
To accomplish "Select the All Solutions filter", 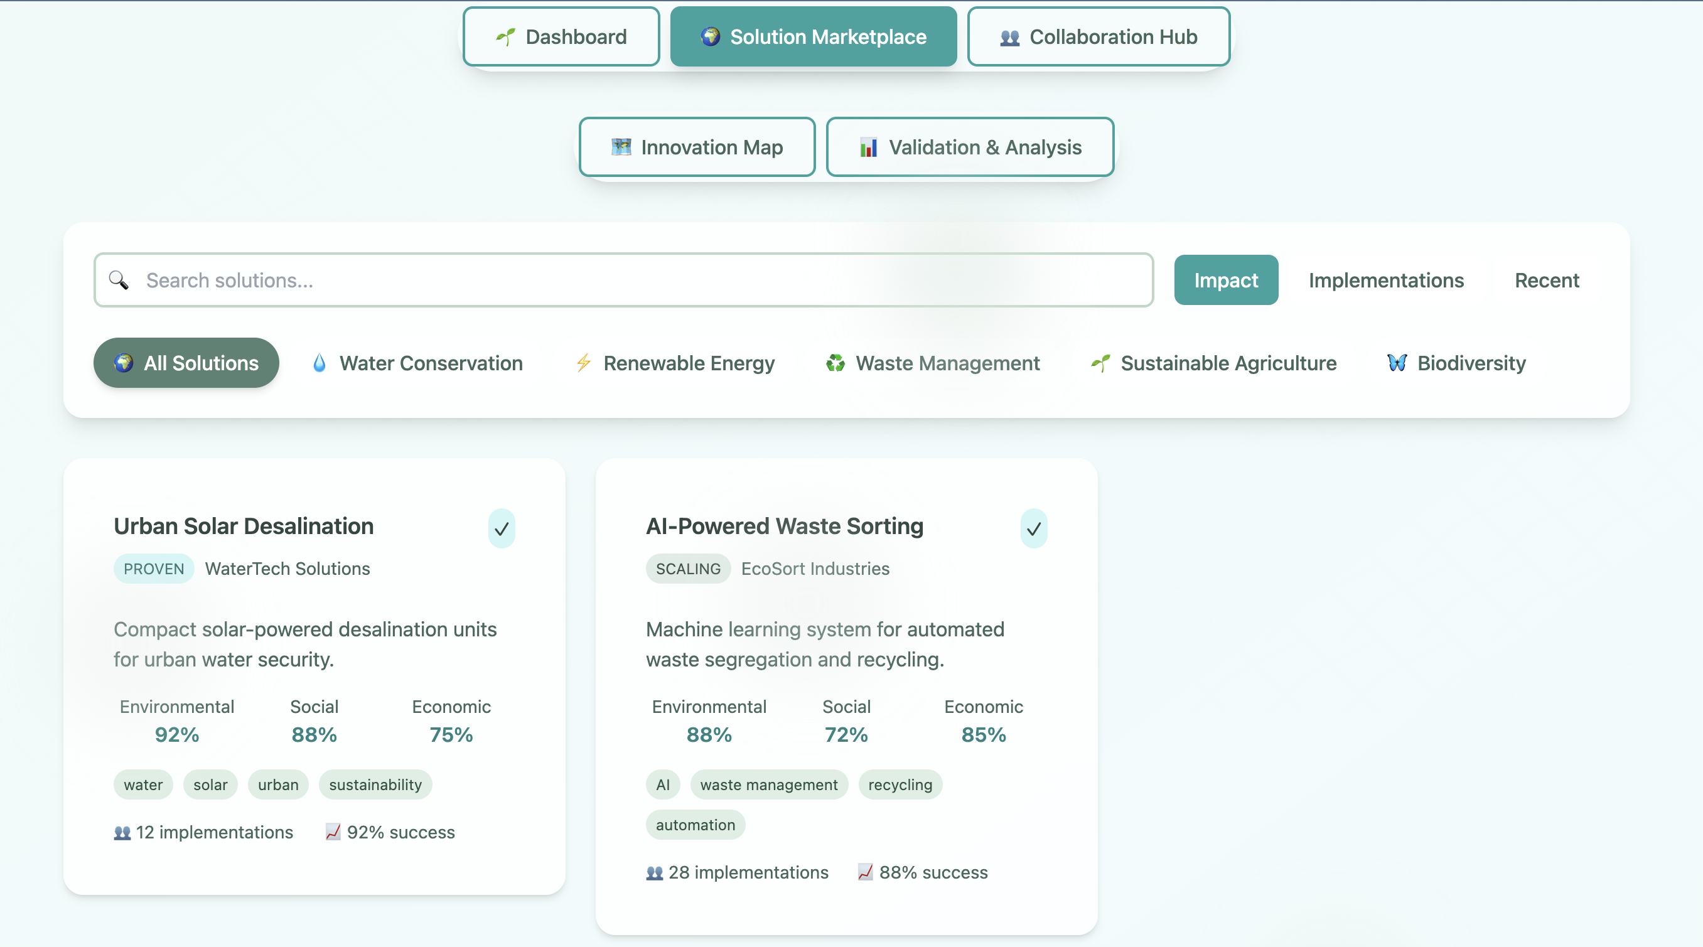I will (x=186, y=363).
